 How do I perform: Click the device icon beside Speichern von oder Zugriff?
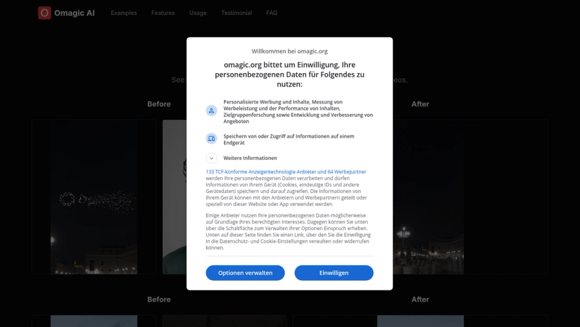tap(211, 138)
